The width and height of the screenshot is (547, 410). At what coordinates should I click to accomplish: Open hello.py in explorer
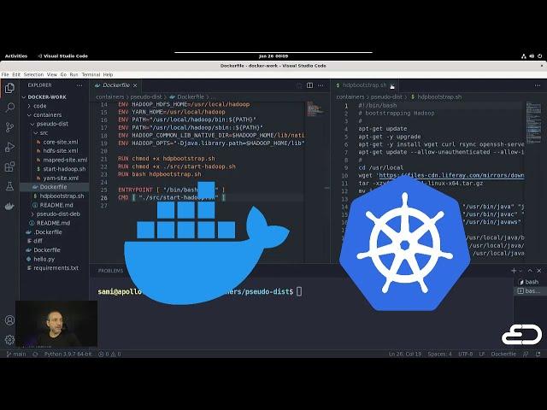tap(44, 259)
